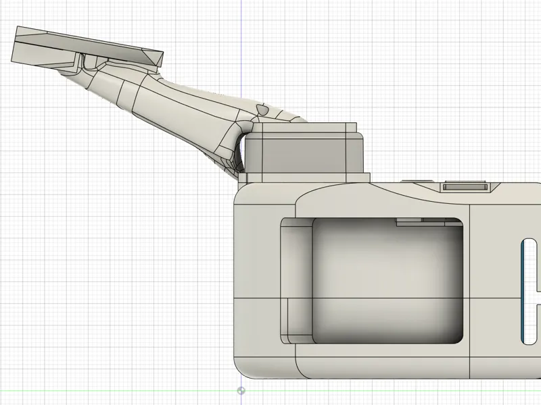Select the horizontal green axis line
This screenshot has height=405, width=541.
click(117, 391)
